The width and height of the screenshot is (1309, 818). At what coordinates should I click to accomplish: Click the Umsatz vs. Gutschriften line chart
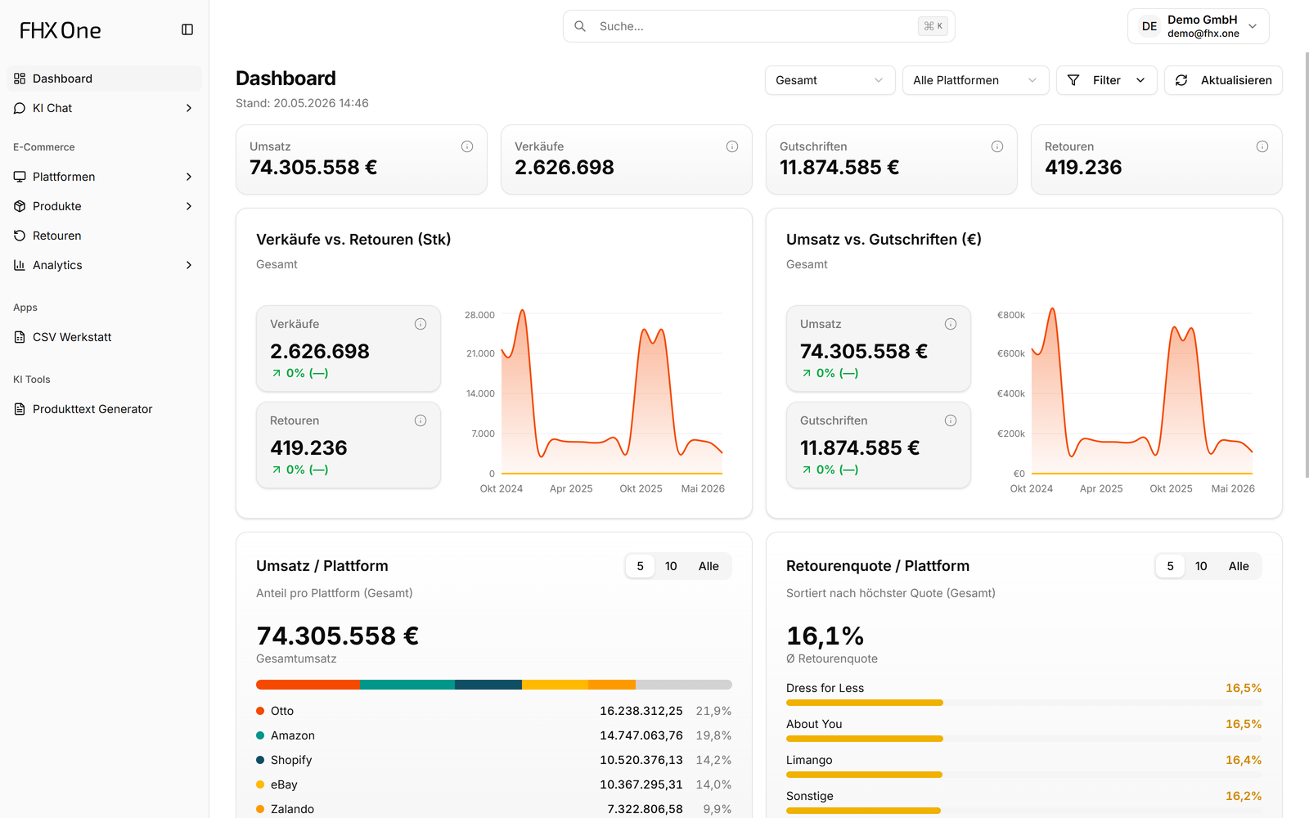(x=1141, y=393)
